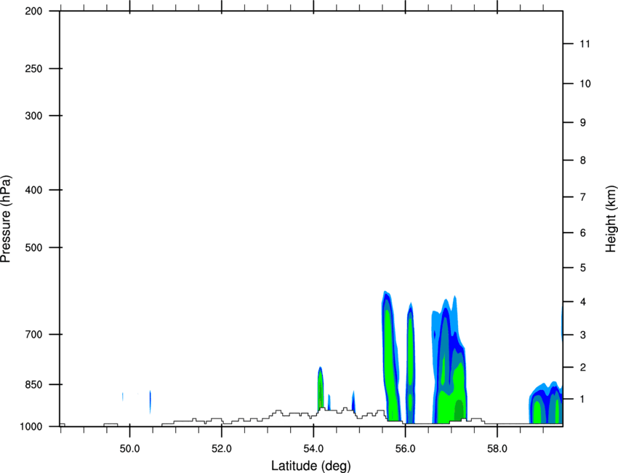Click the 200 pressure tick label
Viewport: 618px width, 473px height.
(34, 11)
